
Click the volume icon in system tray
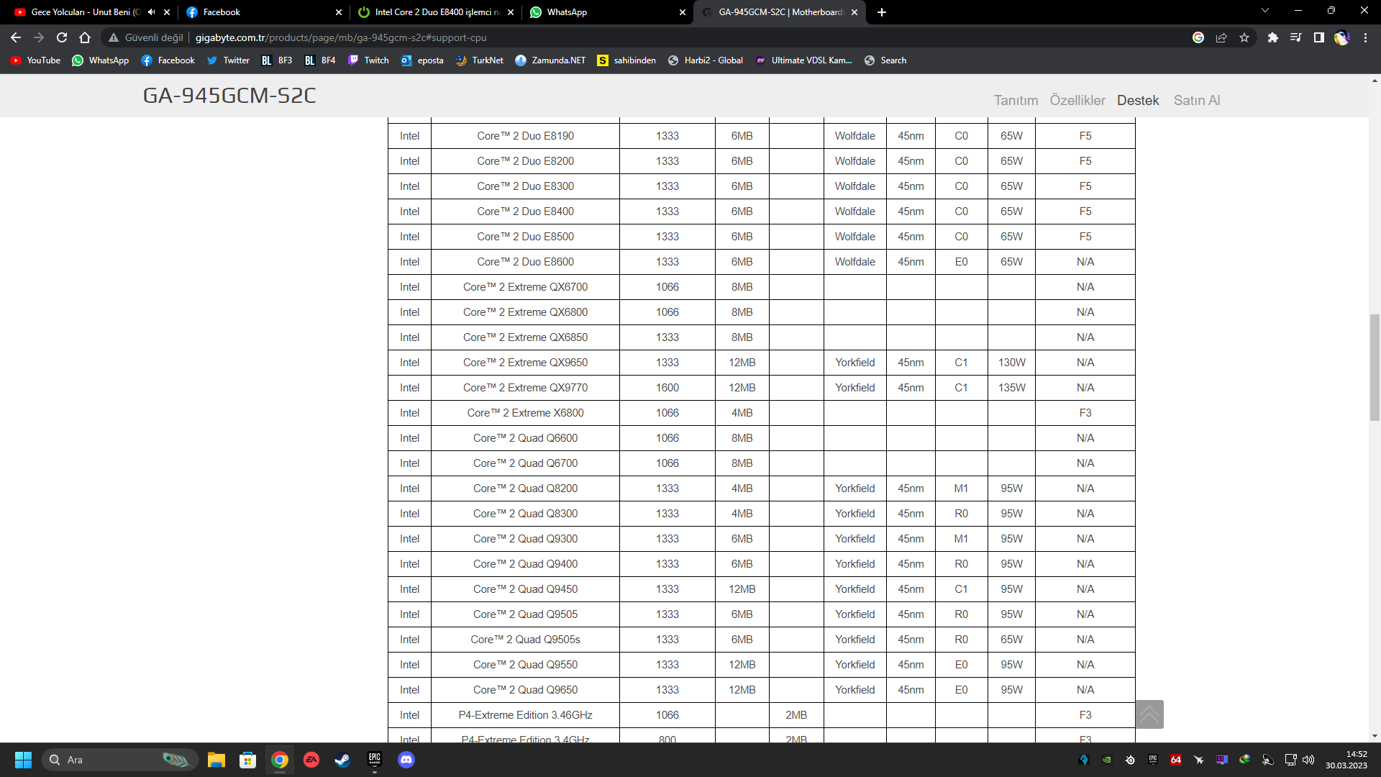(x=1308, y=760)
